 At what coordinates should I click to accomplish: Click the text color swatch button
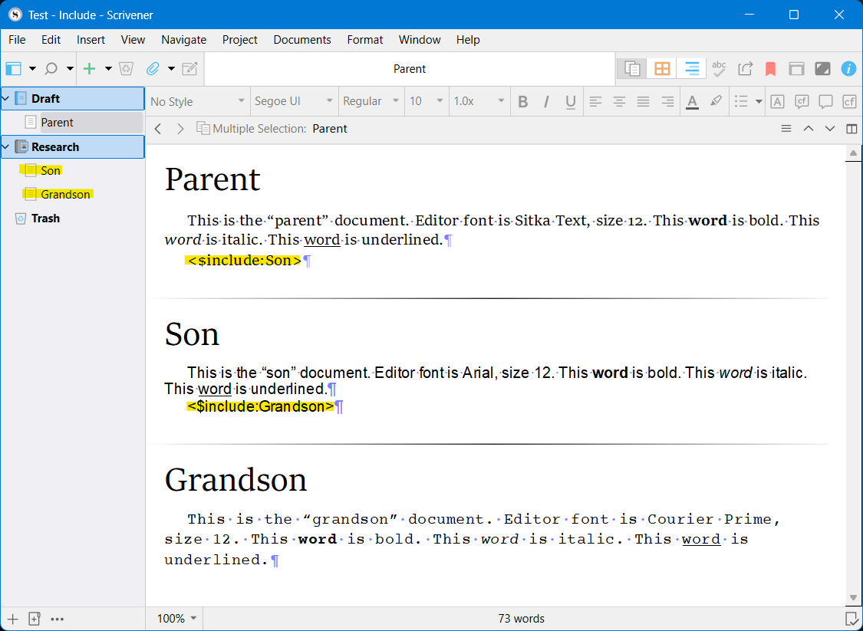point(692,101)
